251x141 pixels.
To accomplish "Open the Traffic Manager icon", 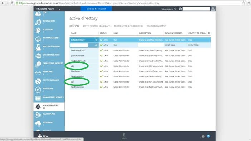I will (38, 81).
